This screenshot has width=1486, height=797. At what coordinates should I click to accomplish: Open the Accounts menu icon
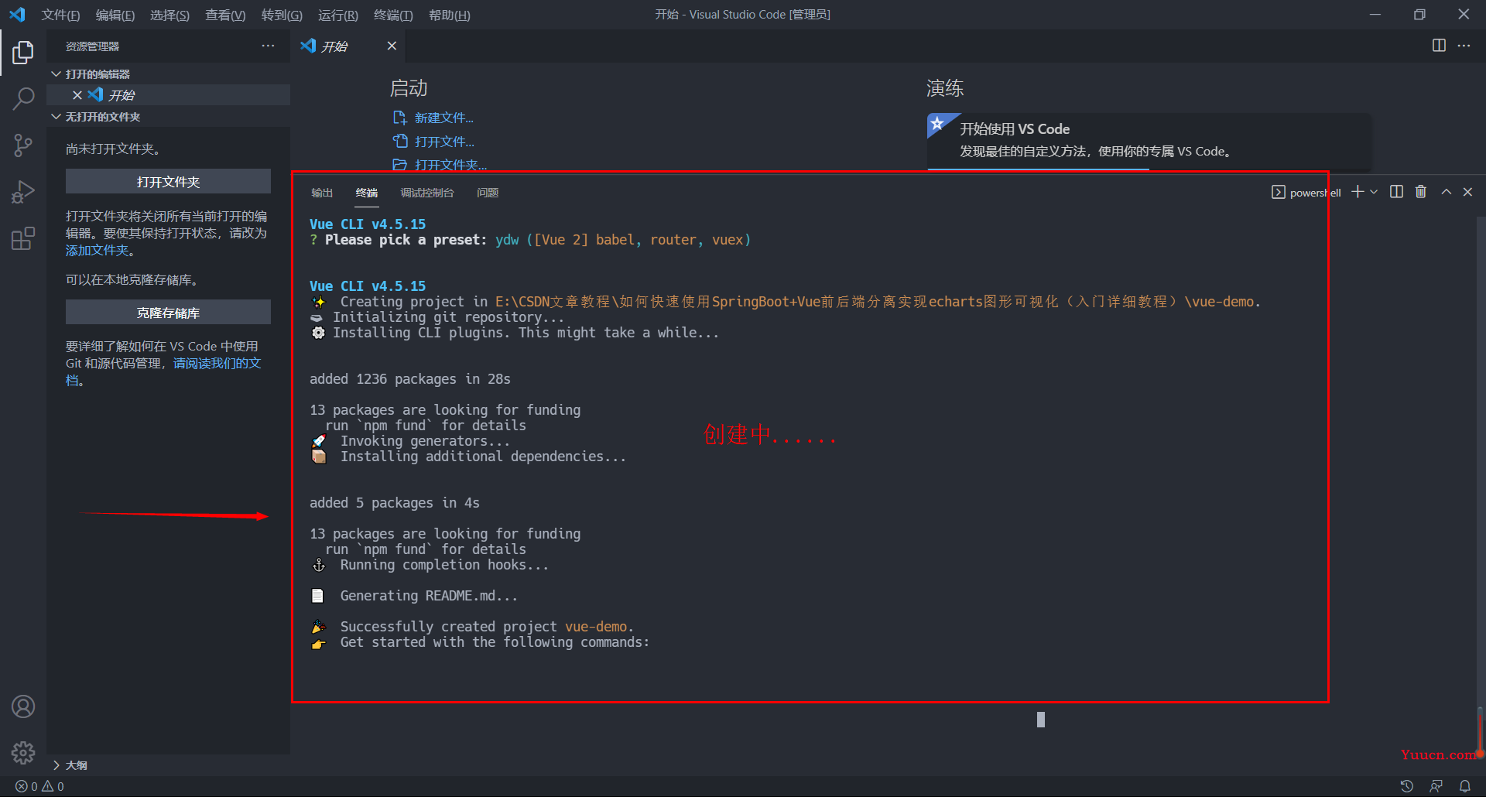[x=23, y=706]
